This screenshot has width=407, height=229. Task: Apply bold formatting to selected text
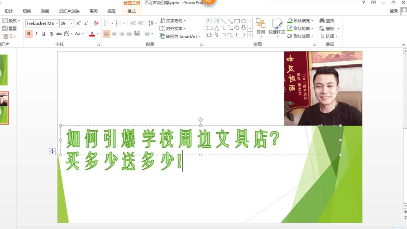(28, 34)
